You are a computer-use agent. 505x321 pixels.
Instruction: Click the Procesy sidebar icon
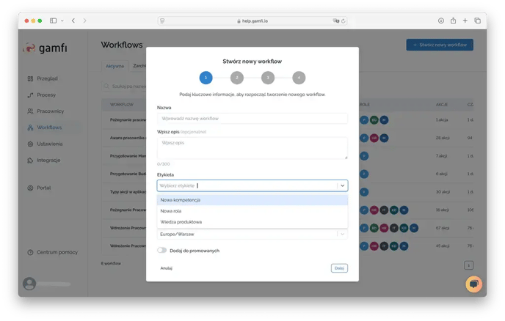point(30,95)
